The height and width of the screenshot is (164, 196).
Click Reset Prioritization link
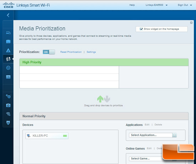(x=71, y=52)
